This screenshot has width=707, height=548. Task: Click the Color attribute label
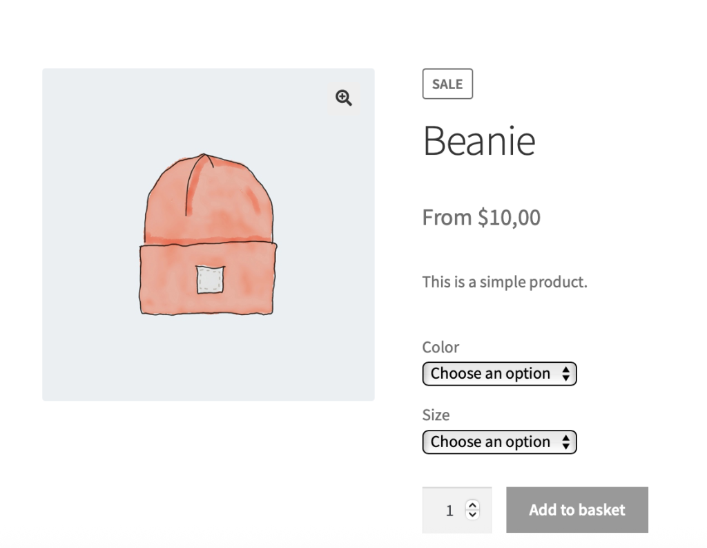coord(440,347)
